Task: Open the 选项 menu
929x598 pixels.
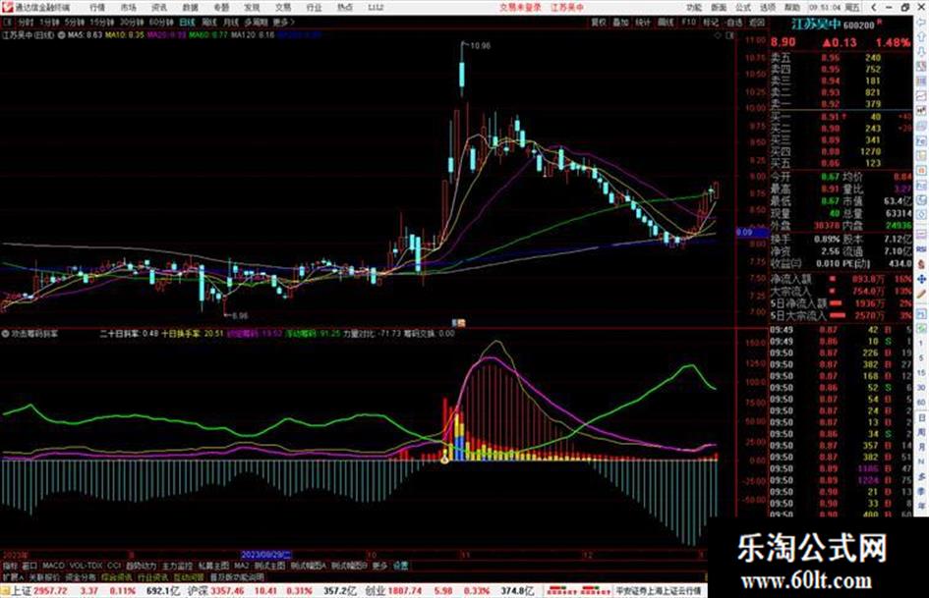Action: [x=767, y=8]
